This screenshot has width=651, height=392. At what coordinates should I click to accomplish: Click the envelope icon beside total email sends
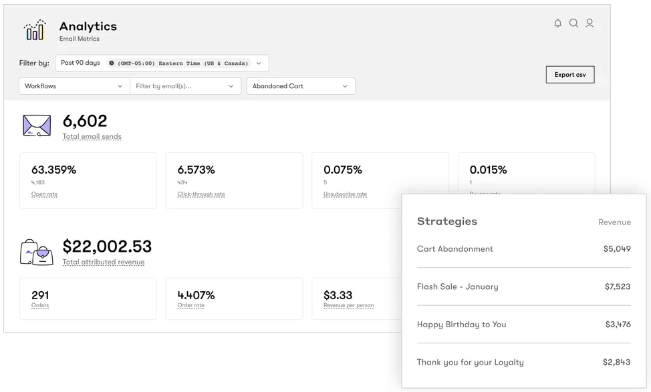point(35,126)
